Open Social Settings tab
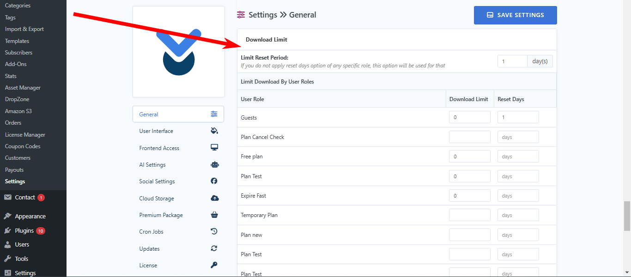 coord(178,181)
